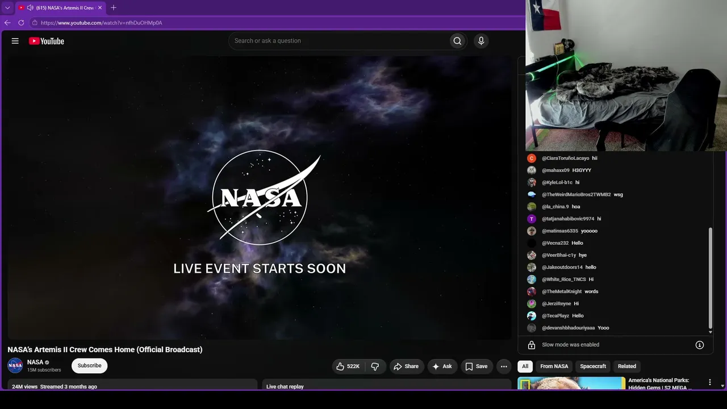Start voice search with the microphone
This screenshot has height=409, width=727.
[x=481, y=41]
